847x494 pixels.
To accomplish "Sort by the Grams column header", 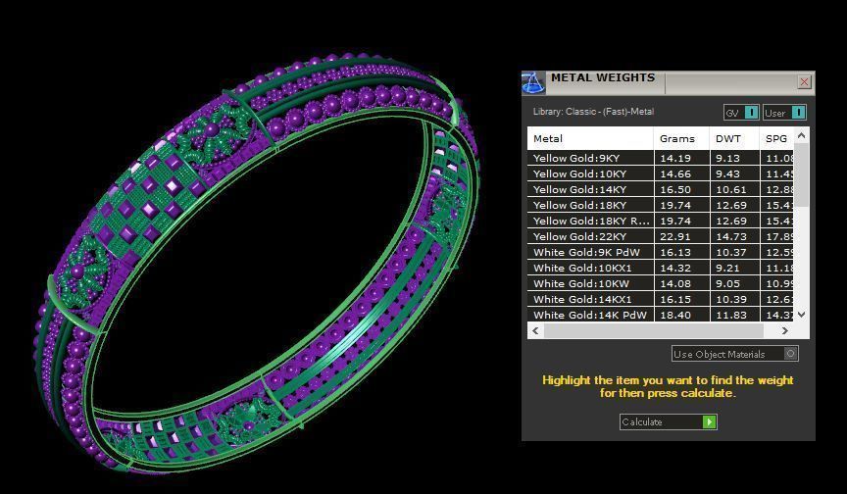I will (681, 139).
